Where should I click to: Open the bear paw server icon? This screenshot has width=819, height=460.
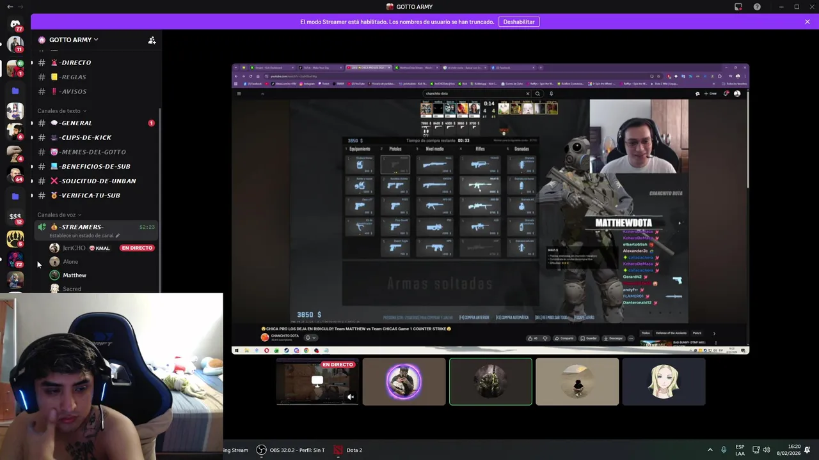(15, 239)
